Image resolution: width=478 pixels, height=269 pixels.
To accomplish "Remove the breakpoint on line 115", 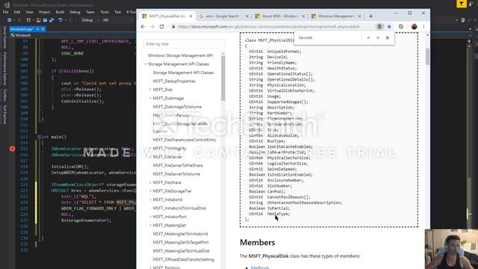I will point(12,149).
